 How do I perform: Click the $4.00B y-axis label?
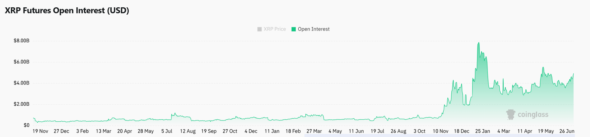21,83
